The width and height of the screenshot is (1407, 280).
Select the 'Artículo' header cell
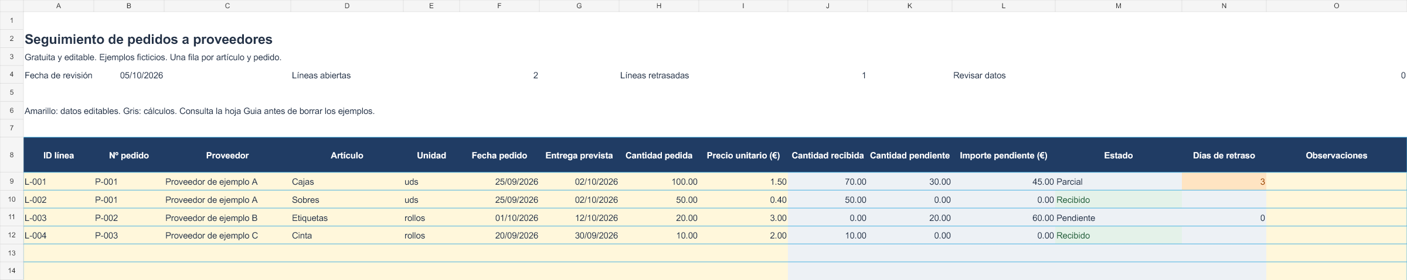click(x=347, y=155)
